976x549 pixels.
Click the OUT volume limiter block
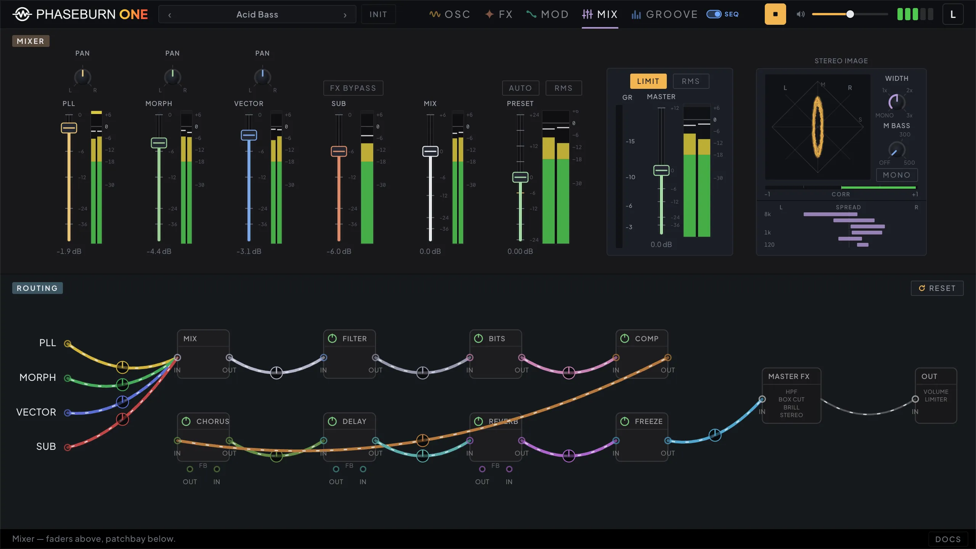[936, 396]
